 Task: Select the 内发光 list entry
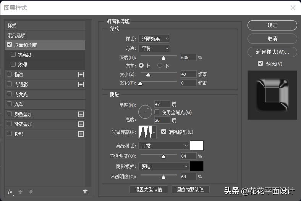point(45,94)
